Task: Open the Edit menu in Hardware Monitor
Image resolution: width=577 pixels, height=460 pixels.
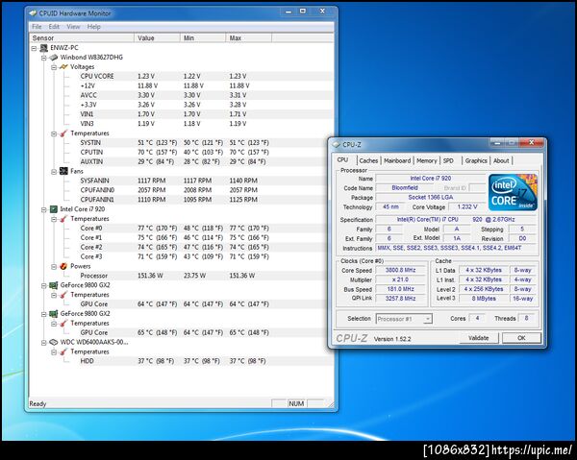Action: point(54,27)
